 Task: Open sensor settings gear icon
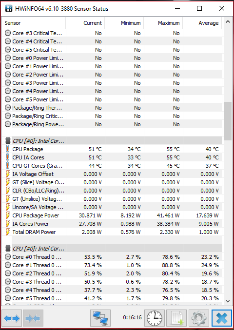coord(198,318)
